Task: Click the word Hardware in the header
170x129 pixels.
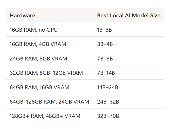Action: (23, 15)
